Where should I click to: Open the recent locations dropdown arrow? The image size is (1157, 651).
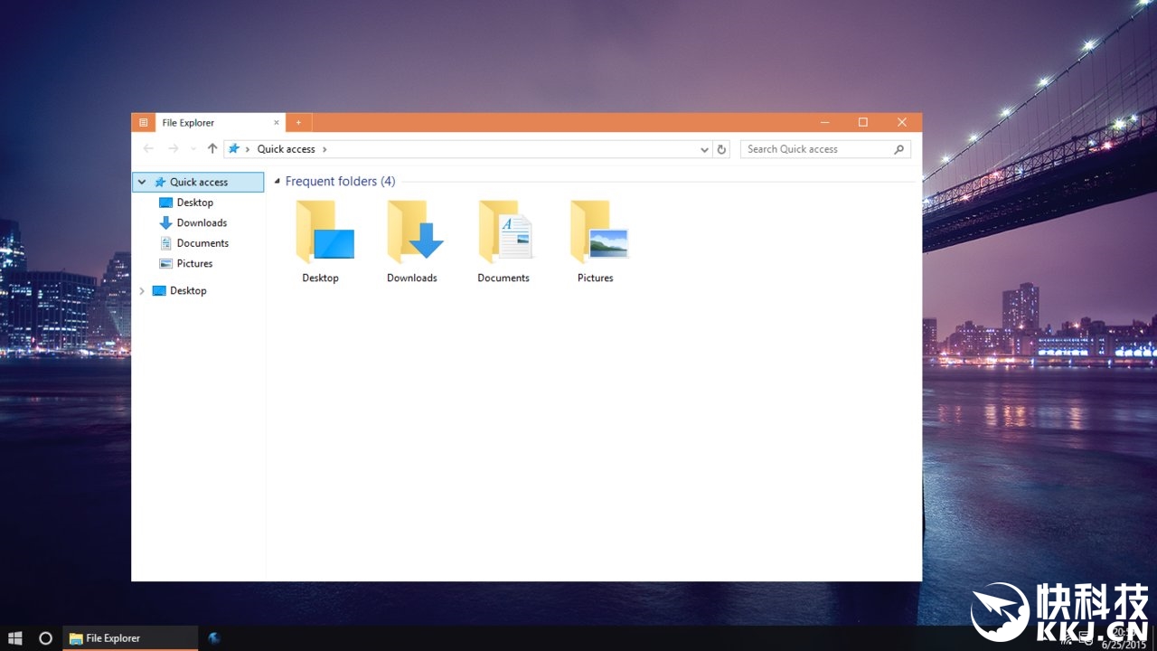click(x=193, y=149)
